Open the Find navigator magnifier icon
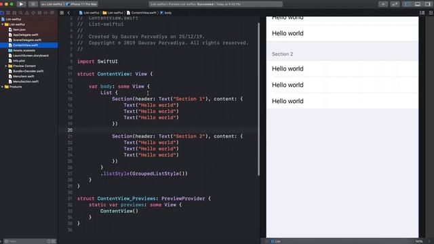Screen dimensions: 434x244 (21, 13)
